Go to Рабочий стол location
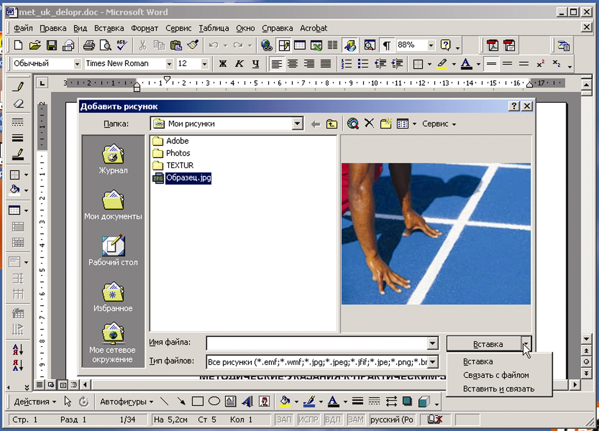This screenshot has height=431, width=599. click(113, 251)
